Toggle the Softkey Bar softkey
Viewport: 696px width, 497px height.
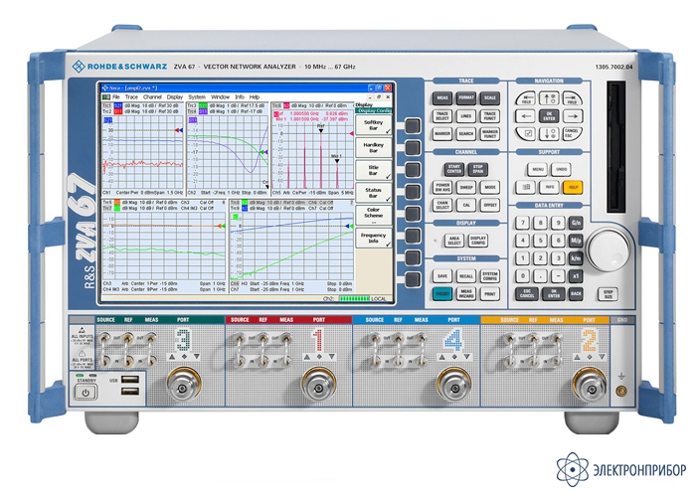(x=373, y=125)
